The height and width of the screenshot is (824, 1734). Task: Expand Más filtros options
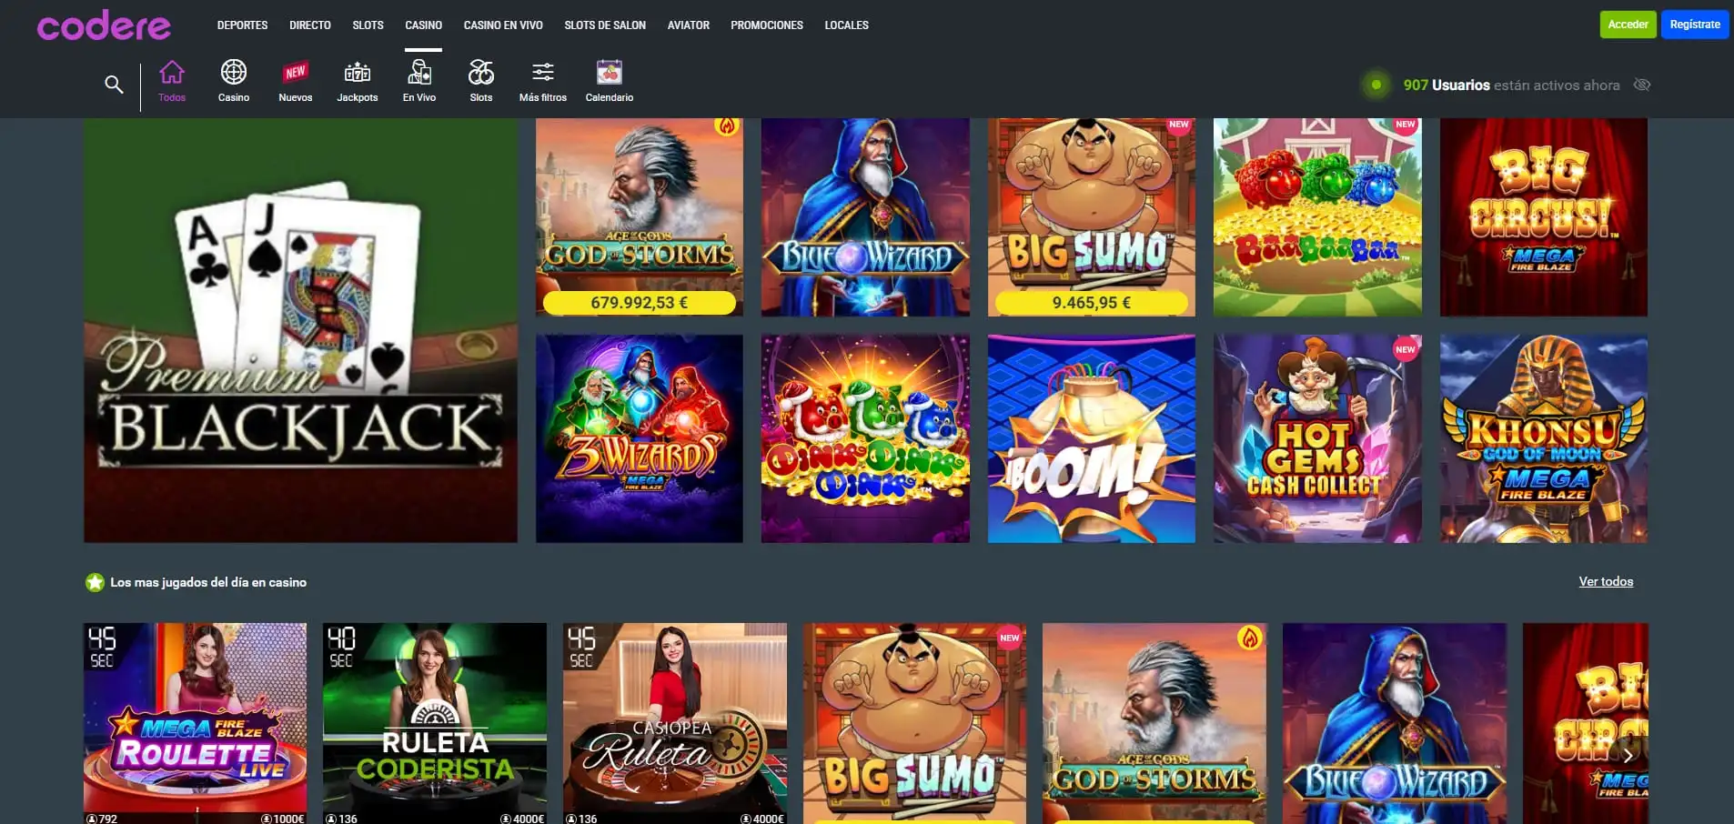point(543,80)
